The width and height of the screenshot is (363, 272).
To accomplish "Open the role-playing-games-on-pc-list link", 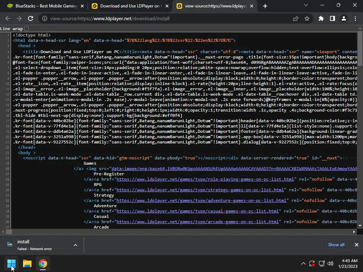I will click(x=205, y=179).
